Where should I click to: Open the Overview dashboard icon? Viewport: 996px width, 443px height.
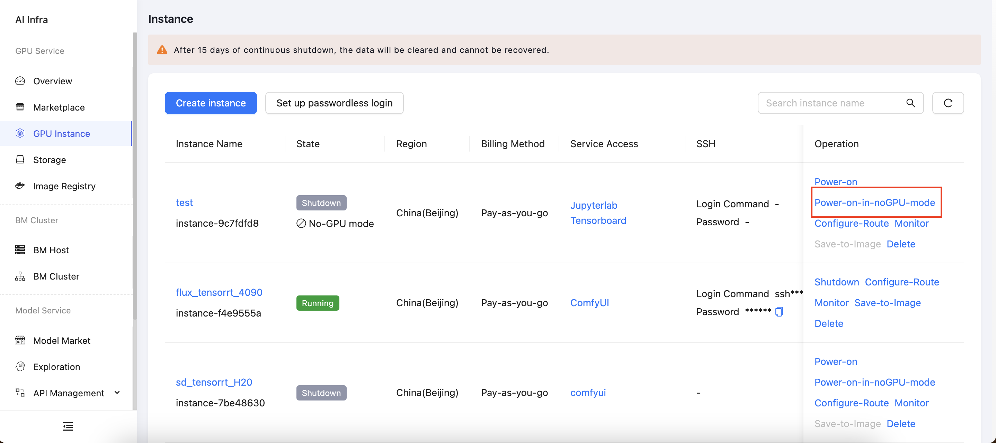(x=20, y=81)
